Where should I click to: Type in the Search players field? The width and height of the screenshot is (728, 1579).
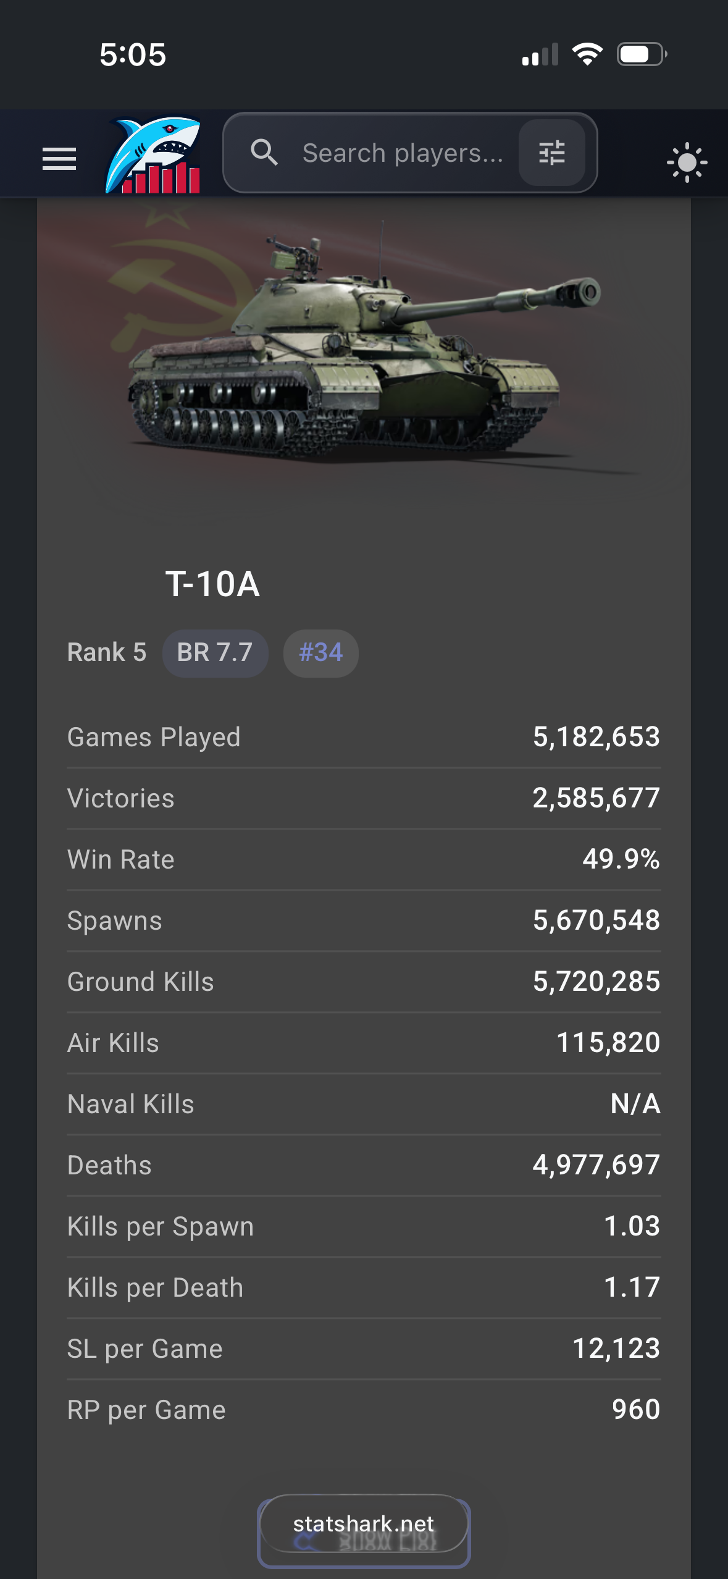point(403,153)
